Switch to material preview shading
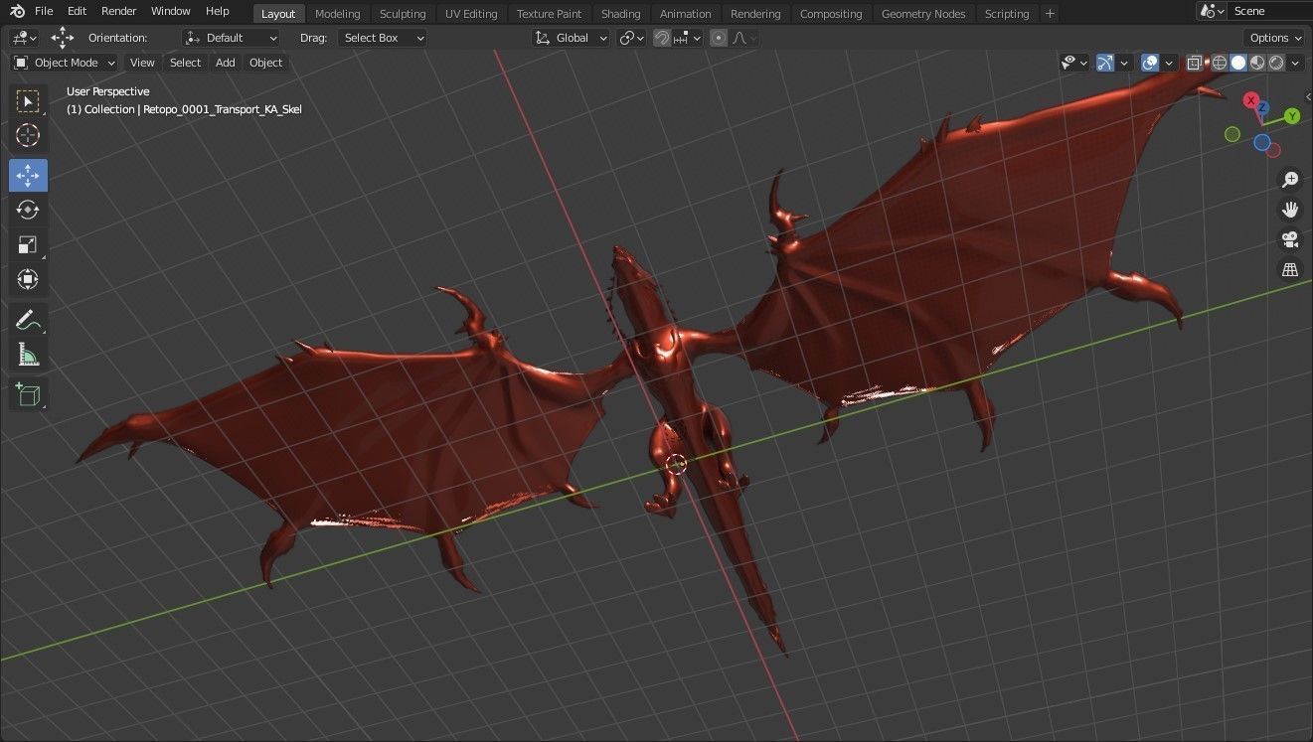The height and width of the screenshot is (742, 1313). pos(1257,63)
